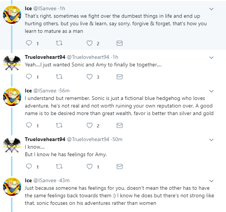Retweet Ice's 56m fictional hedgehog tweet
This screenshot has width=226, height=212.
(x=59, y=125)
